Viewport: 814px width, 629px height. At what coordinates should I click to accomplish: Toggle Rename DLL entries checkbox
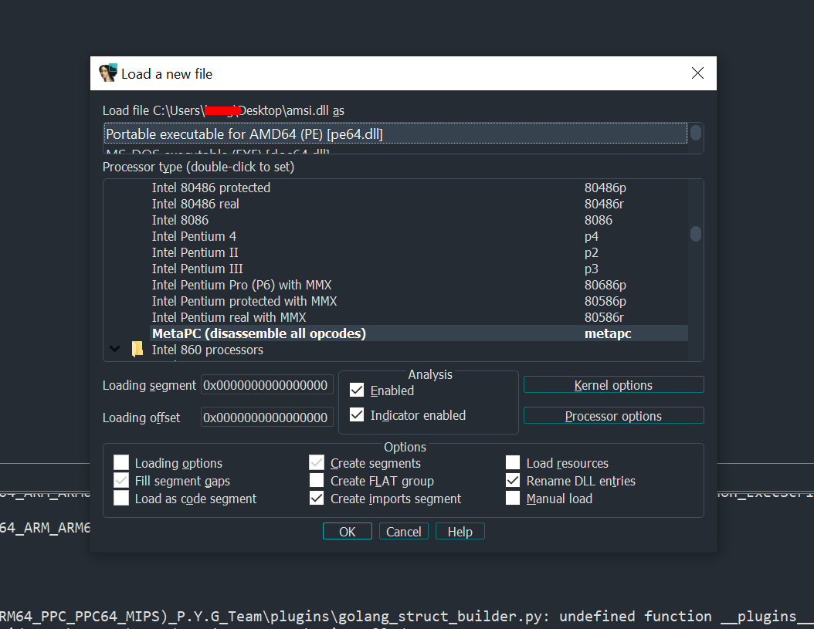pyautogui.click(x=512, y=481)
